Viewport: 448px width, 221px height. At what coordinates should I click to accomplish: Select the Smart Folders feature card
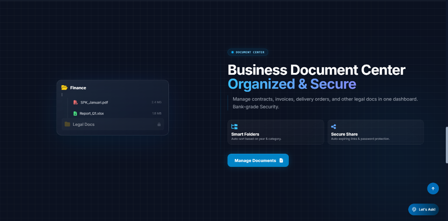[276, 132]
